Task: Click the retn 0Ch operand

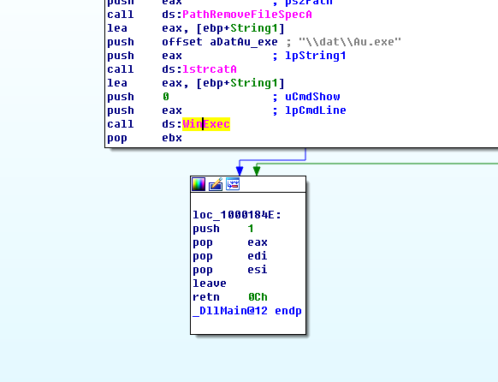Action: coord(258,297)
